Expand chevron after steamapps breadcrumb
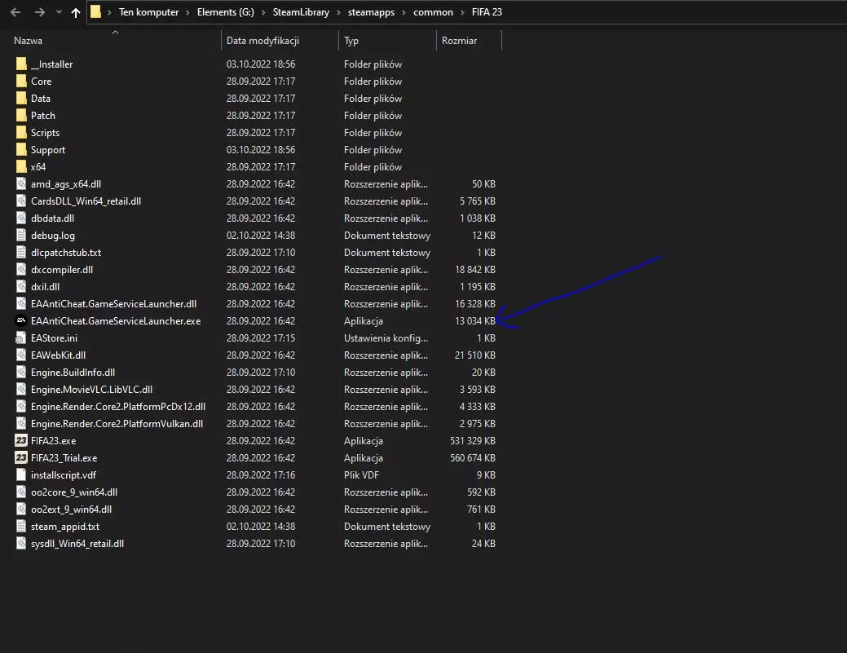 (x=404, y=12)
